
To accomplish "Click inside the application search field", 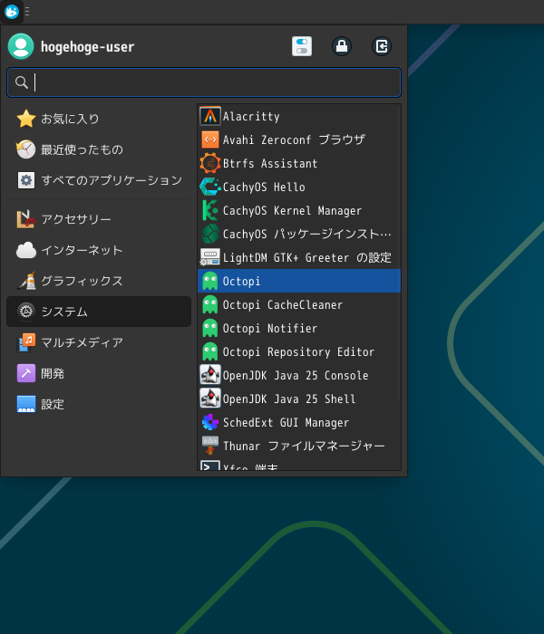I will [204, 82].
